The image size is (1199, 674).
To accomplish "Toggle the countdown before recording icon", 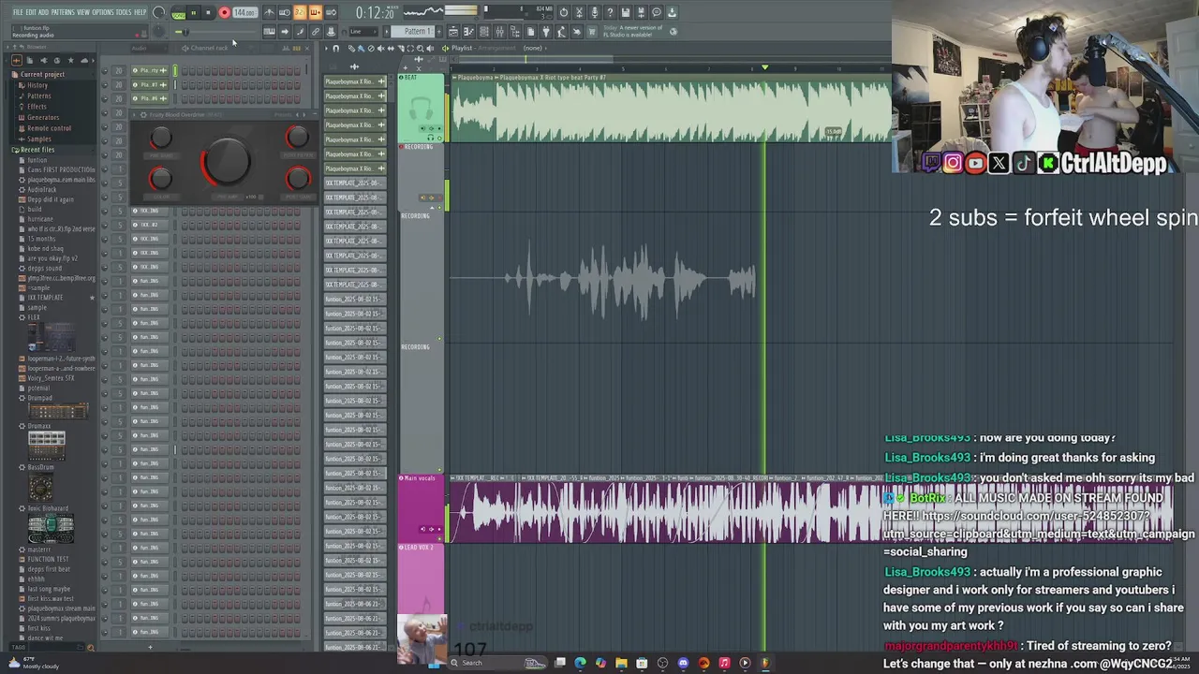I will (x=300, y=13).
